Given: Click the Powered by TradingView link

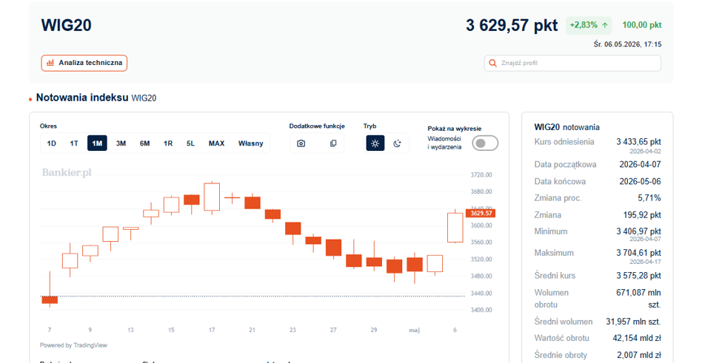Looking at the screenshot, I should click(x=73, y=345).
